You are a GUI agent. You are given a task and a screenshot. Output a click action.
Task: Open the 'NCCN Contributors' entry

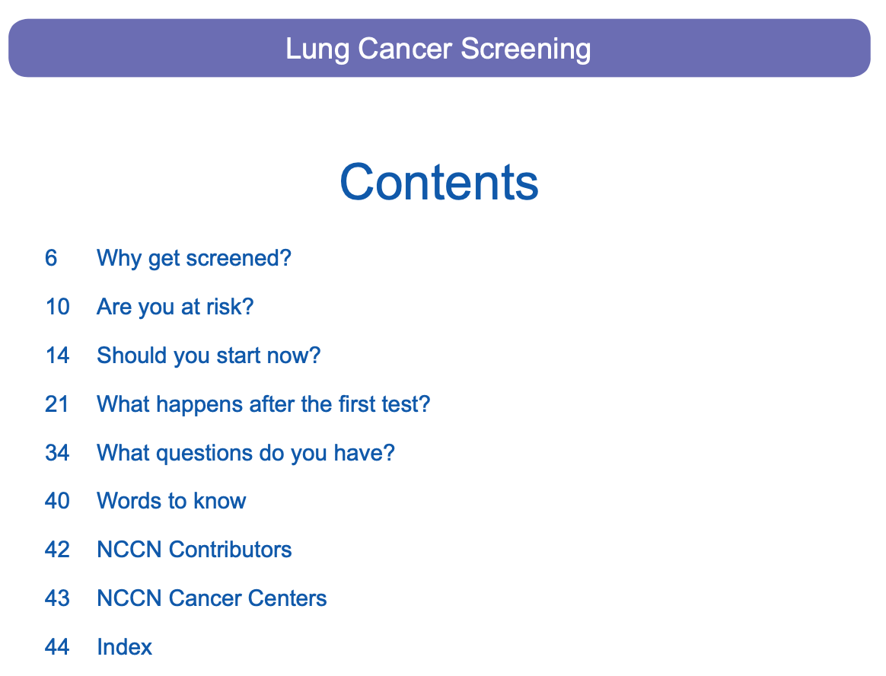[194, 550]
